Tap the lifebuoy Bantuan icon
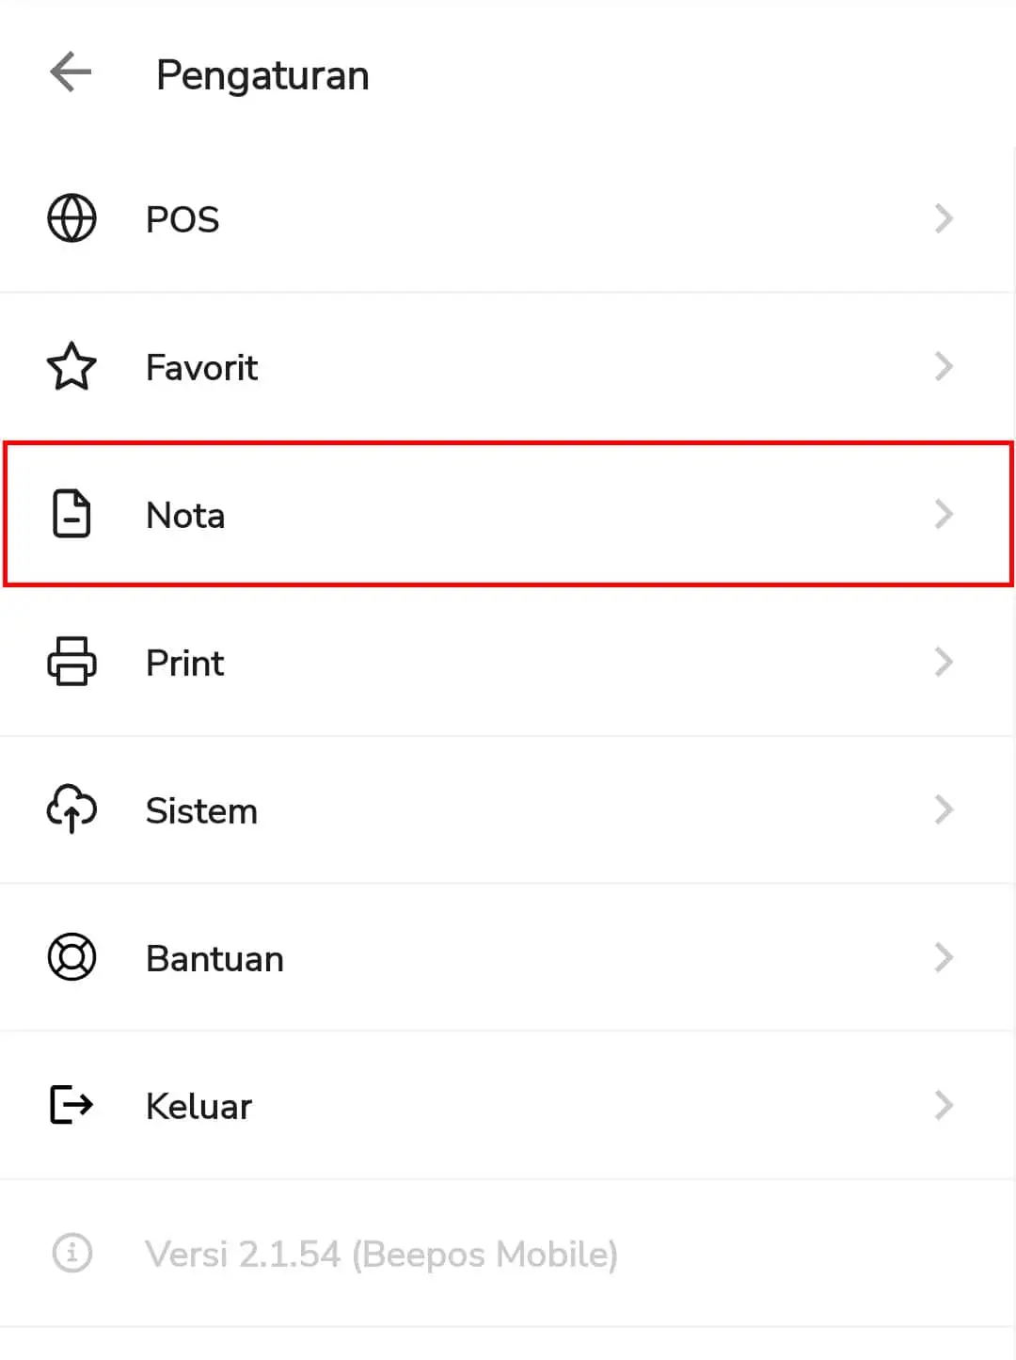This screenshot has height=1360, width=1016. pos(71,957)
